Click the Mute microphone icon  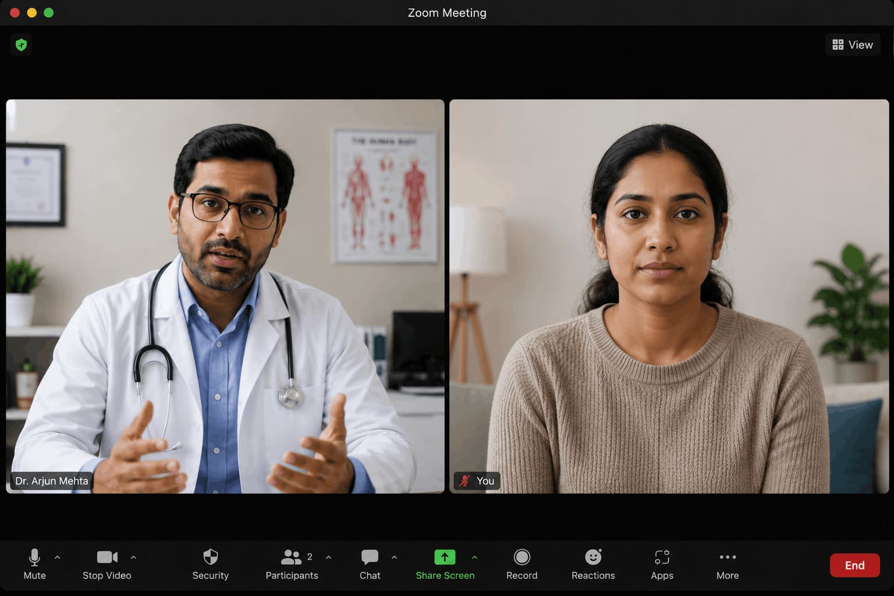pos(34,558)
